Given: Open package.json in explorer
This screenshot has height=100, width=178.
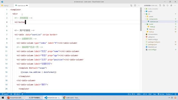Looking at the screenshot, I should (x=152, y=44).
